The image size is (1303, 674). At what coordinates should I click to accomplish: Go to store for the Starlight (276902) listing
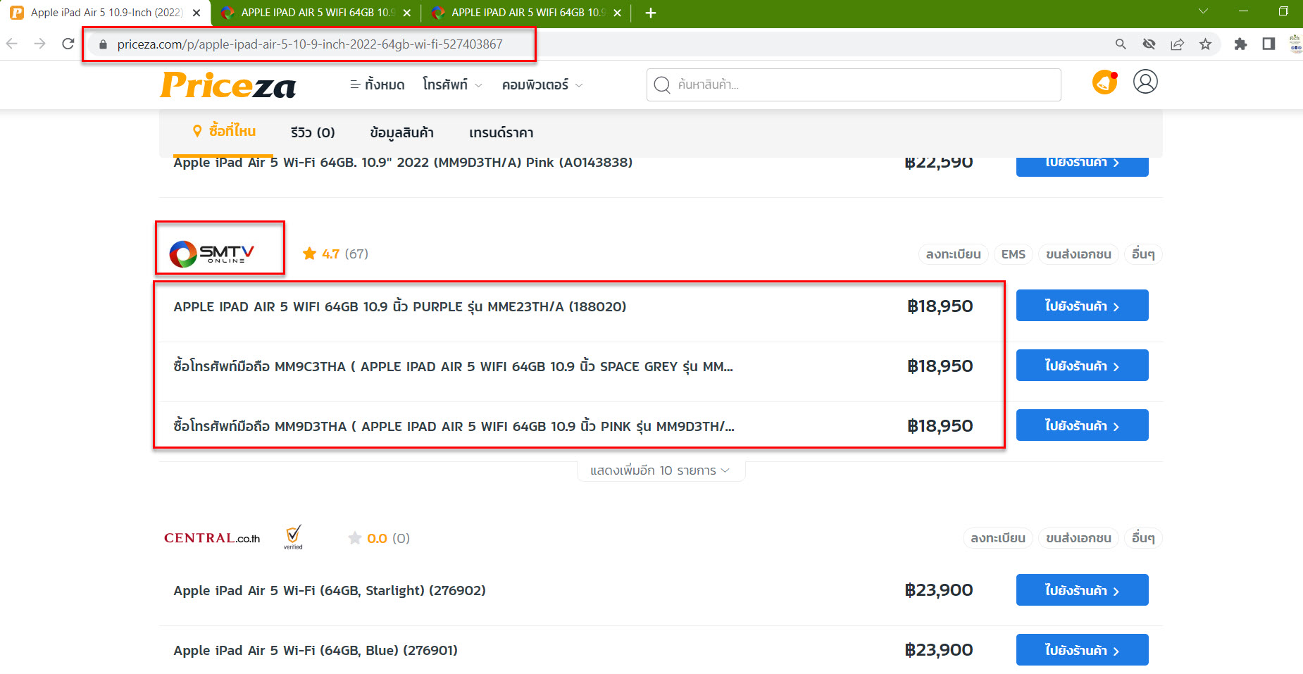point(1082,590)
